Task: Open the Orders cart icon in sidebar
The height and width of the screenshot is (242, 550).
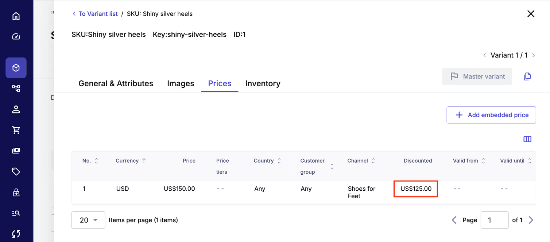Action: 16,130
